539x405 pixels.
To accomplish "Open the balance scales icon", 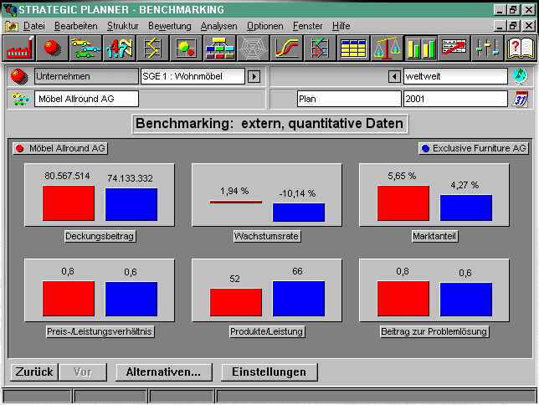I will (387, 48).
